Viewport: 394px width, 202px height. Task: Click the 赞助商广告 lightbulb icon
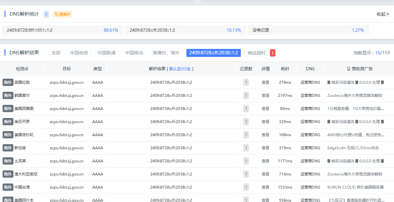349,69
